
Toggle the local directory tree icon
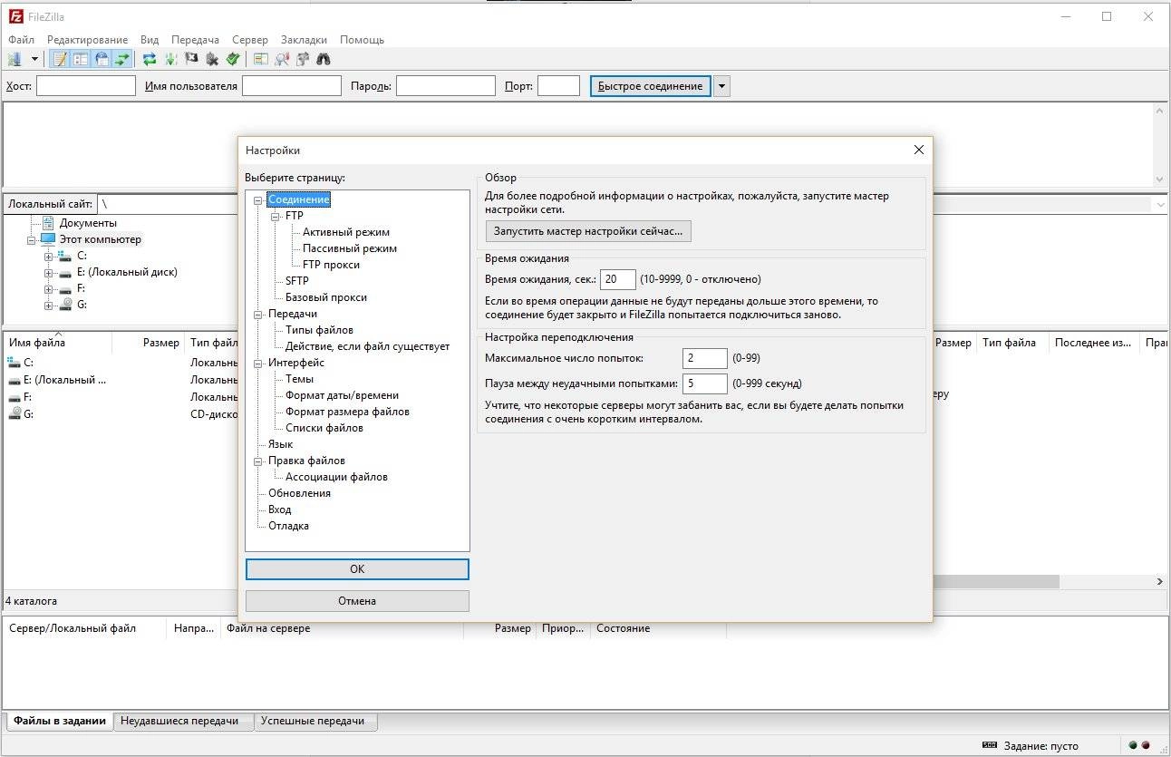tap(81, 59)
